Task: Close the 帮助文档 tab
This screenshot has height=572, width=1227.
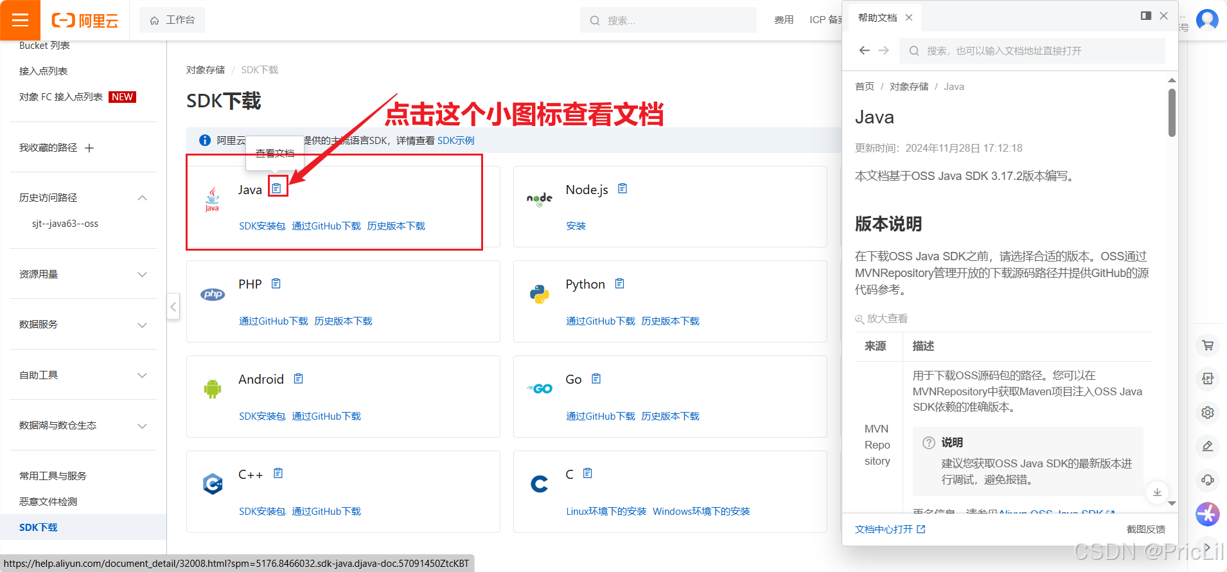Action: [x=909, y=17]
